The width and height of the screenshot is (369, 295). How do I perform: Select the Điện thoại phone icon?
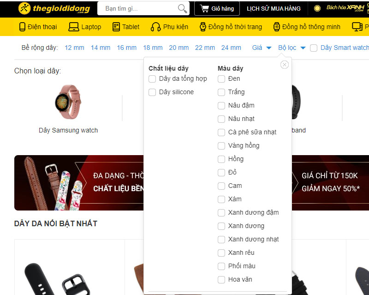(22, 27)
